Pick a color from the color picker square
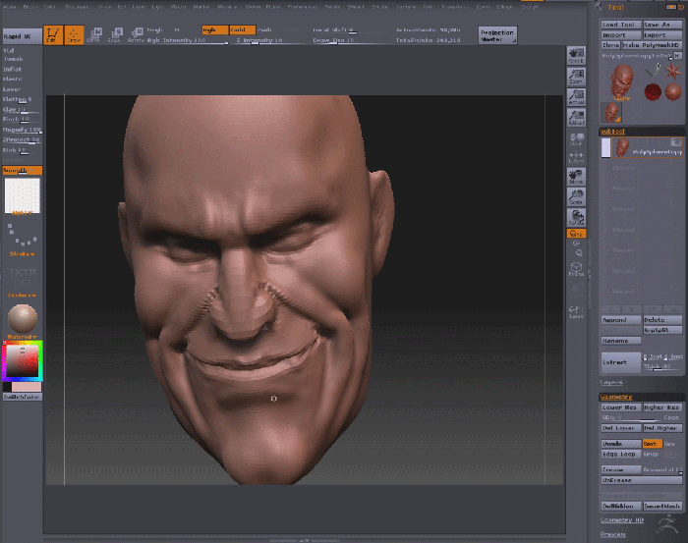This screenshot has height=543, width=688. 21,362
